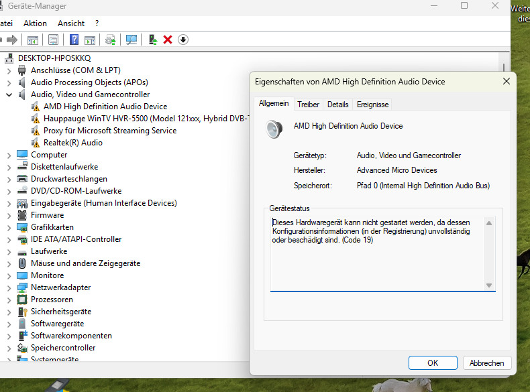Viewport: 530px width, 392px height.
Task: Open the Aktion menu
Action: (x=35, y=23)
